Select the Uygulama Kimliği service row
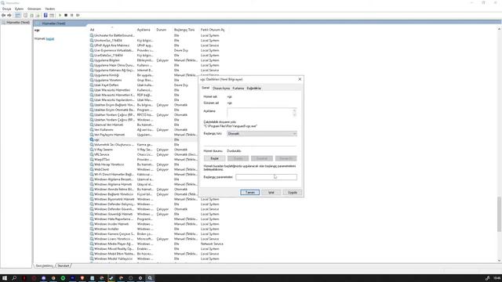The height and width of the screenshot is (282, 502). pyautogui.click(x=144, y=75)
